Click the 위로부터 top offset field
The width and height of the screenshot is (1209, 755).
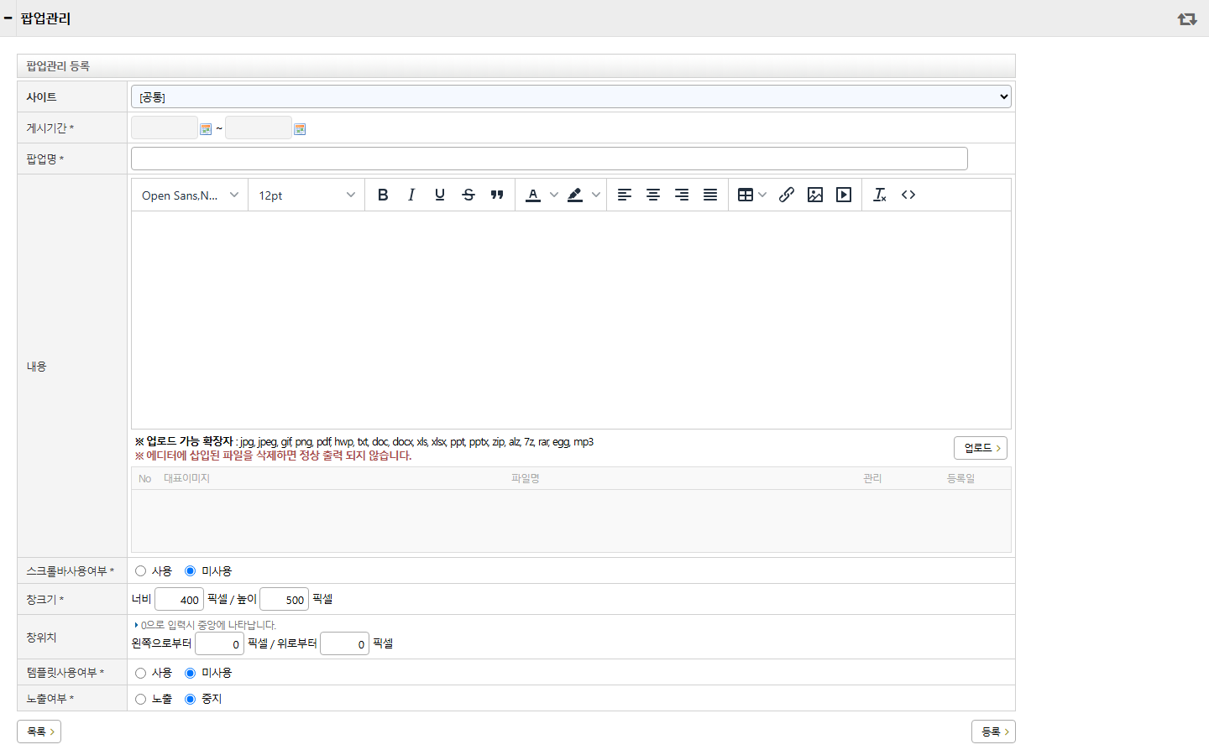[344, 643]
